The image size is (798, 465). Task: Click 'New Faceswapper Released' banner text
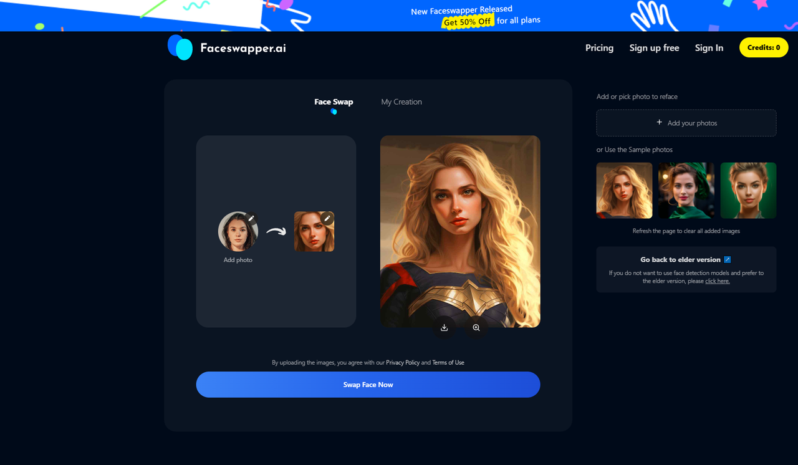click(x=461, y=10)
